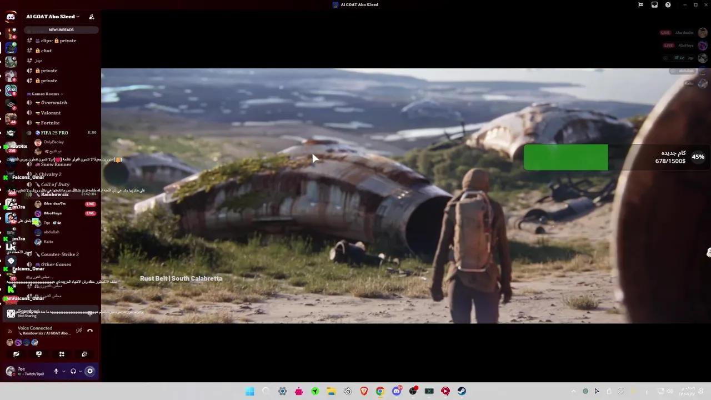Click the Voice Connected status text
Screen dimensions: 711x400
pyautogui.click(x=35, y=328)
